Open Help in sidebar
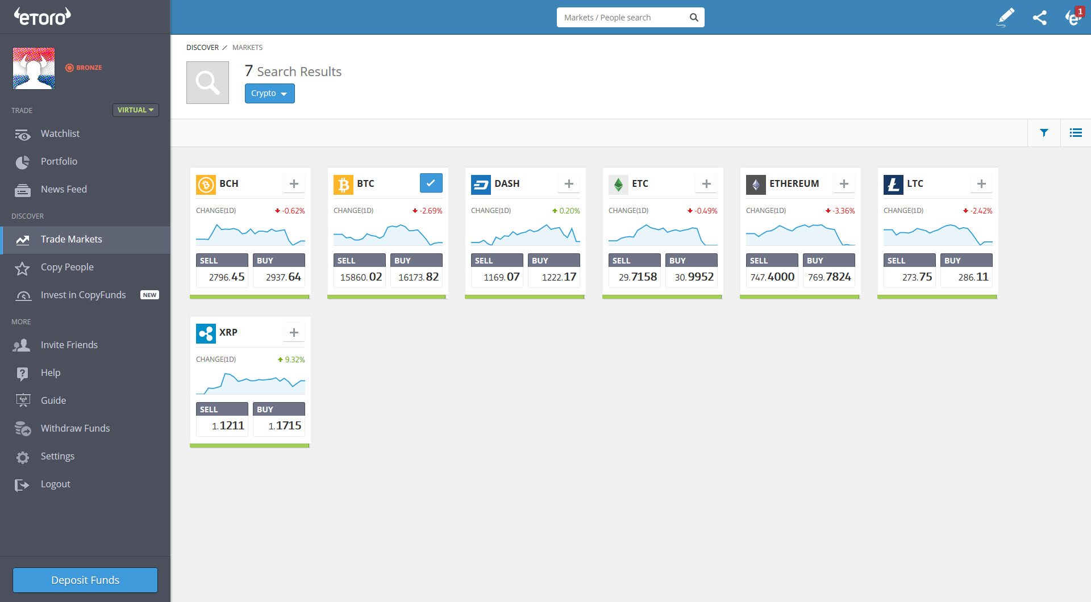The width and height of the screenshot is (1091, 602). click(x=85, y=373)
